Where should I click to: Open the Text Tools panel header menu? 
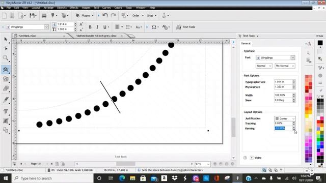pyautogui.click(x=257, y=36)
